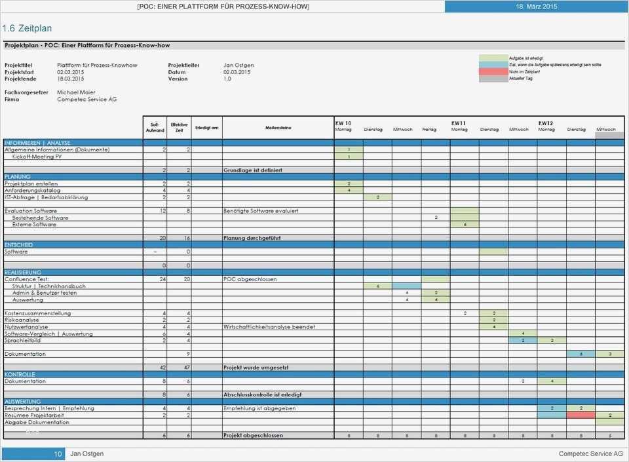Click the 'Evaluation Software' task label
This screenshot has height=462, width=629.
coord(31,211)
